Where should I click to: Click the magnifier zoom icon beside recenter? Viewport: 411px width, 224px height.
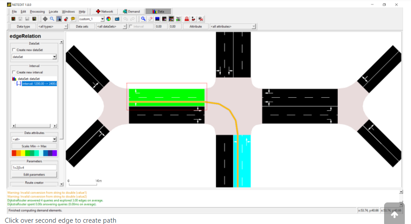click(x=52, y=19)
